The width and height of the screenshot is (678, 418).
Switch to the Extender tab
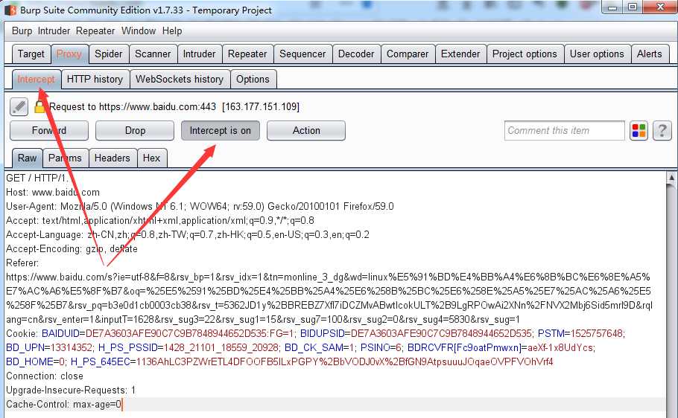point(460,54)
